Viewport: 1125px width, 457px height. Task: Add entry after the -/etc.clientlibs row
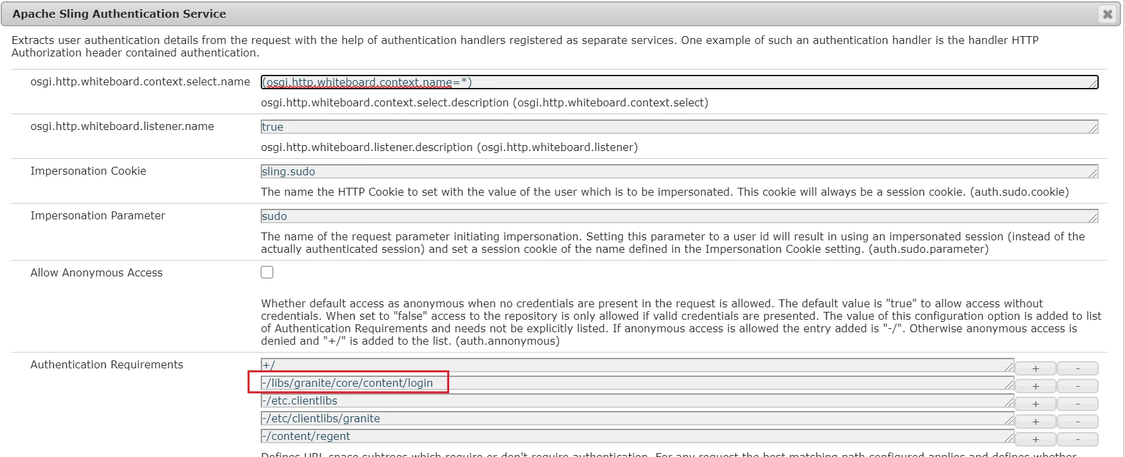(x=1036, y=404)
